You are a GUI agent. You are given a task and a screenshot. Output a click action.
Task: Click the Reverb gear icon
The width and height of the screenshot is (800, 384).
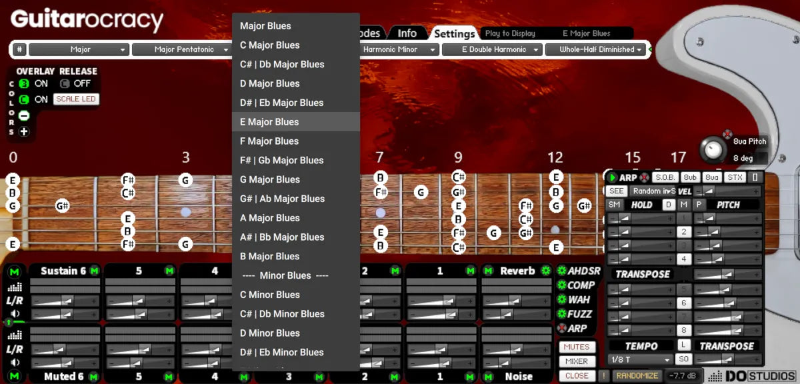coord(546,271)
